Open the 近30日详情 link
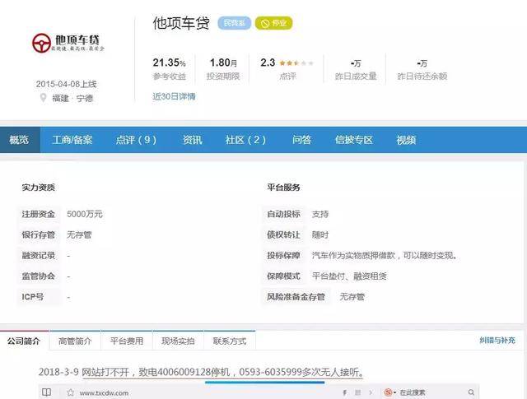527x399 pixels. 174,97
